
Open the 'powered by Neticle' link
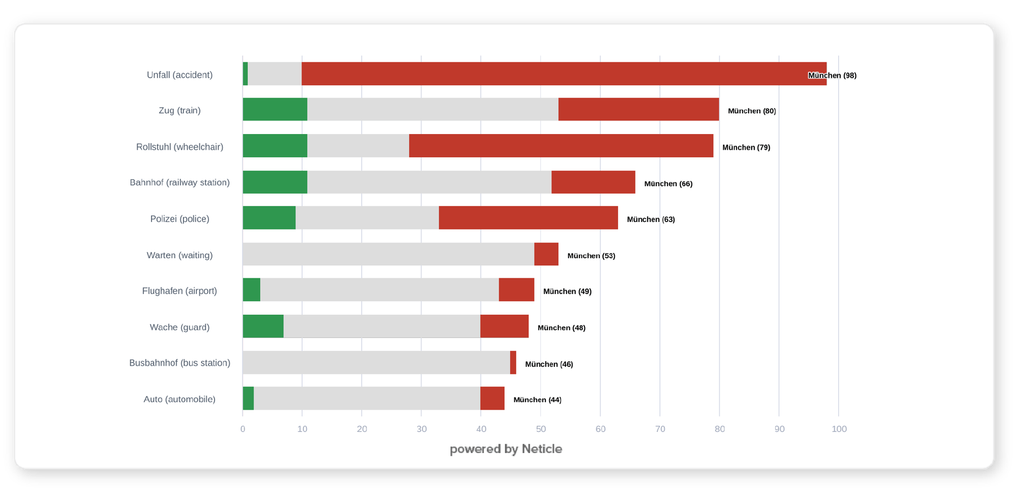click(x=506, y=449)
